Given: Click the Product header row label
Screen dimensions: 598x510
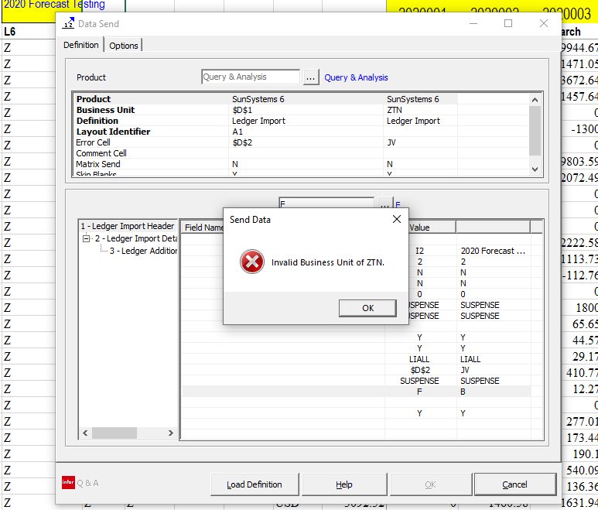Looking at the screenshot, I should click(x=94, y=99).
